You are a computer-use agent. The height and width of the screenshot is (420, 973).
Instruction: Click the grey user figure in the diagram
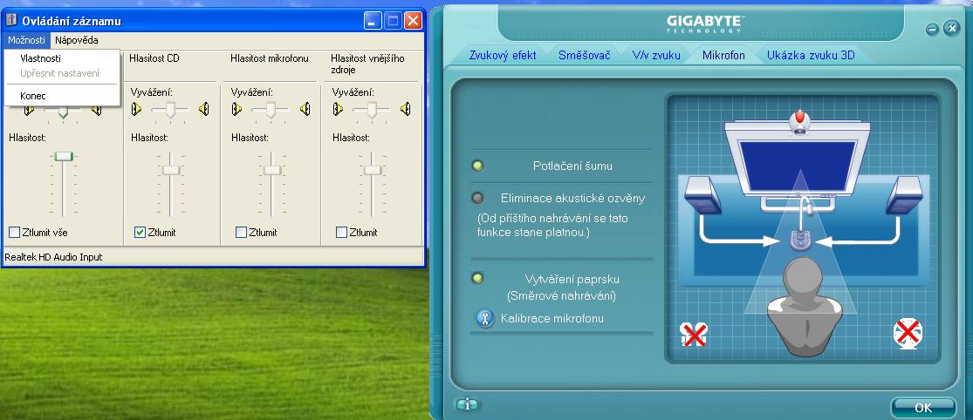tap(805, 306)
